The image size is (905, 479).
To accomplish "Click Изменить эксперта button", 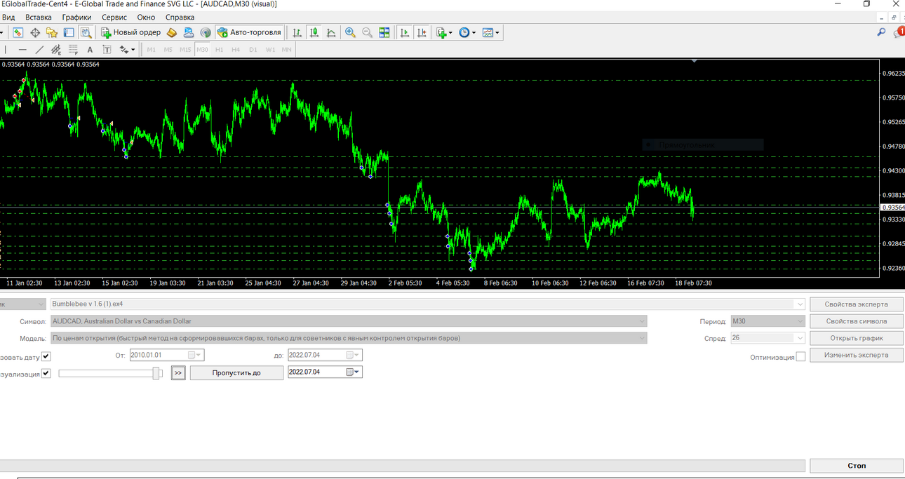I will 857,355.
